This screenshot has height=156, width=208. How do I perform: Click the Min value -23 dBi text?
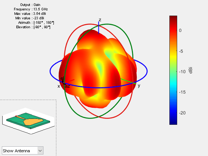point(30,18)
